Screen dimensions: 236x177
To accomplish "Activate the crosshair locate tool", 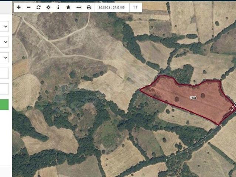I will [48, 7].
